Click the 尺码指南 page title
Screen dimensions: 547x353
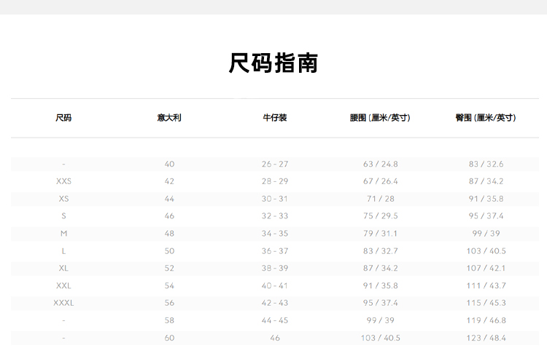coord(273,63)
